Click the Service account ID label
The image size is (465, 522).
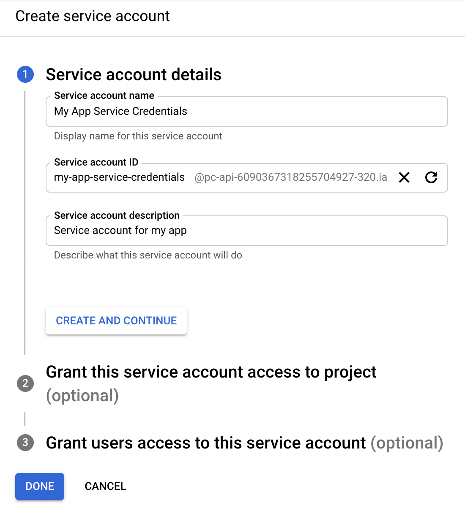(96, 162)
